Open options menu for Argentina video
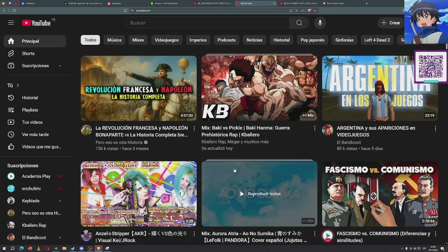 pyautogui.click(x=435, y=128)
